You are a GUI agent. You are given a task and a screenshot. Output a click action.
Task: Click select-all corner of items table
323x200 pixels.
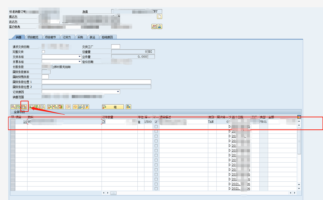point(13,117)
